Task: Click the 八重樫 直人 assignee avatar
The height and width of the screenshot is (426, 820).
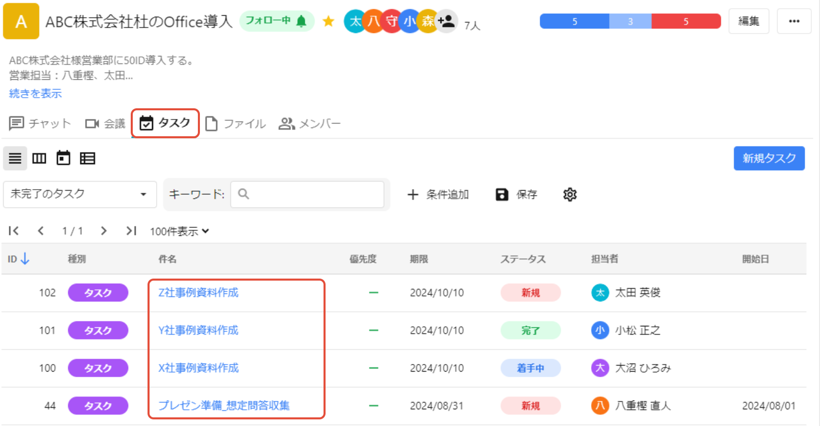Action: pyautogui.click(x=600, y=406)
